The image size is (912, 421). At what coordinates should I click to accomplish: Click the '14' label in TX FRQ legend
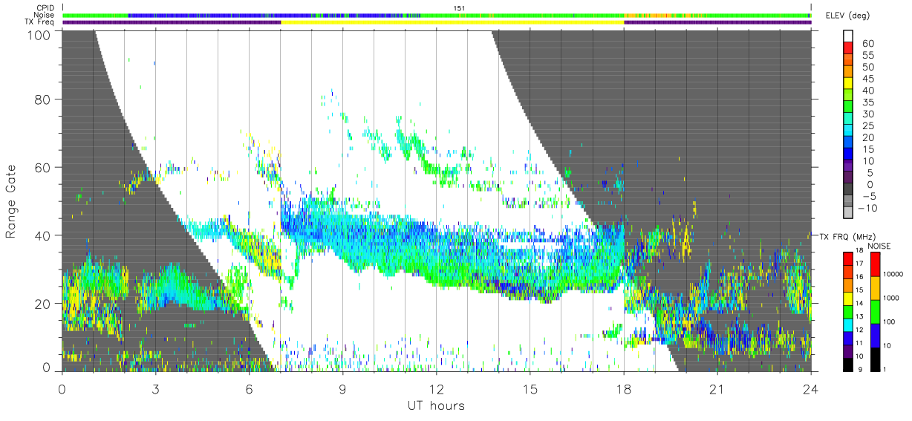click(x=859, y=303)
